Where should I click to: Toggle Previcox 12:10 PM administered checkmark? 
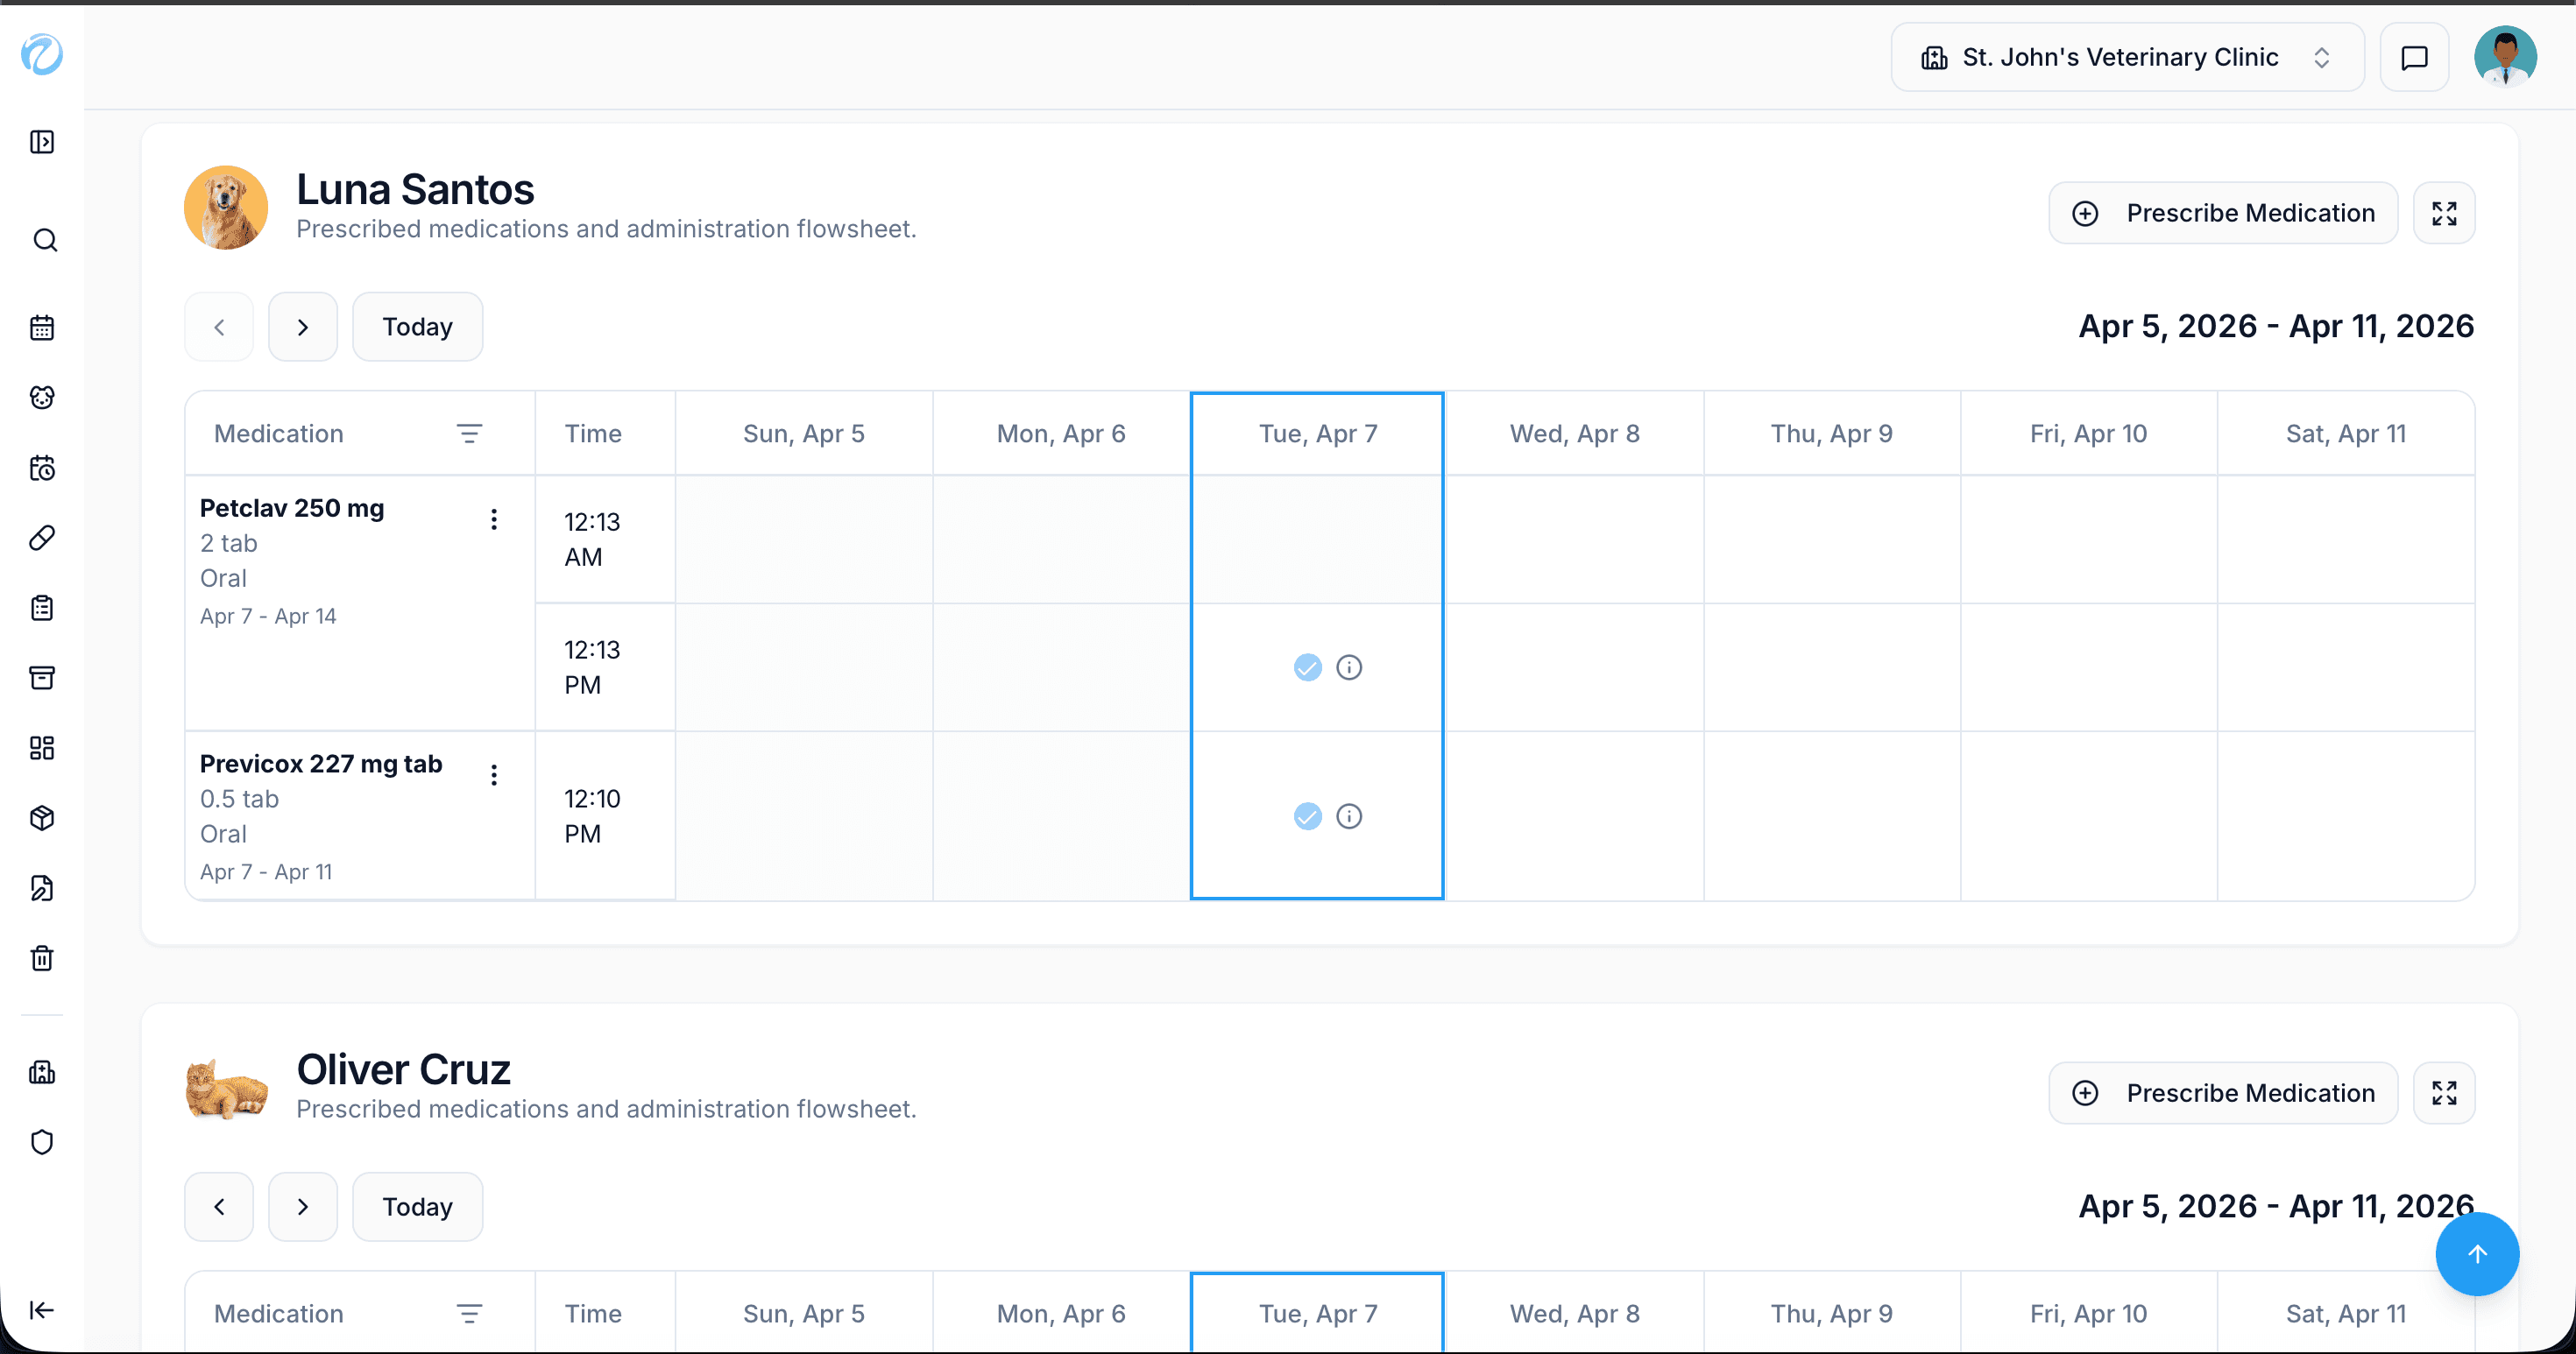point(1307,816)
